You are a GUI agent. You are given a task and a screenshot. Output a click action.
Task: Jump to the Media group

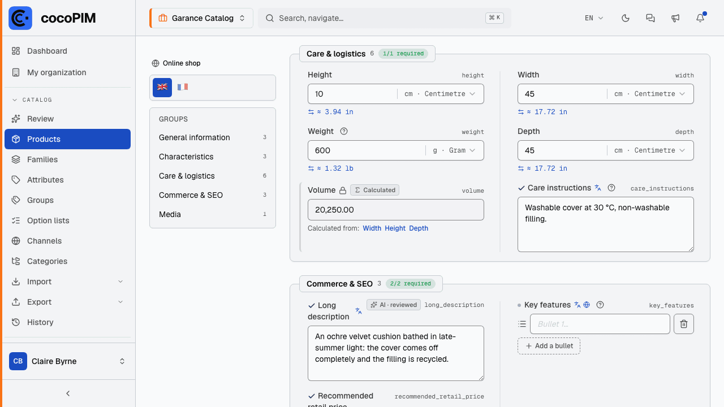coord(213,214)
